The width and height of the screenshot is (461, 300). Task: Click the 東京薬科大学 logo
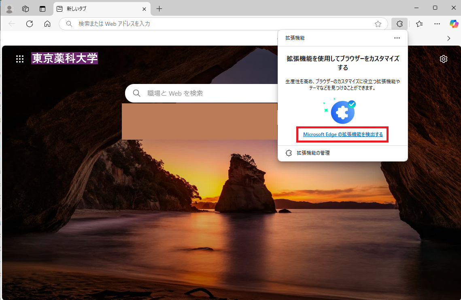click(x=64, y=58)
